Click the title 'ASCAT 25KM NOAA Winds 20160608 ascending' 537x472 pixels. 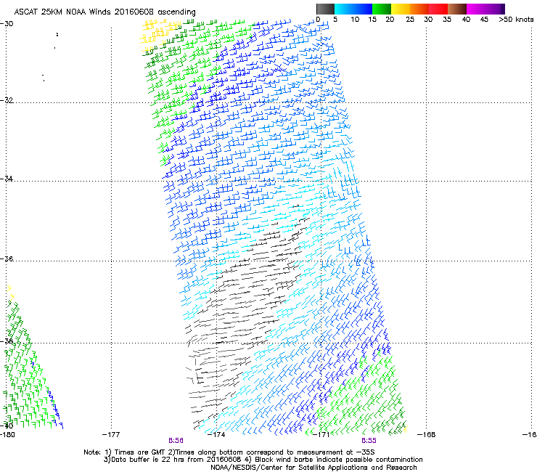click(x=104, y=12)
